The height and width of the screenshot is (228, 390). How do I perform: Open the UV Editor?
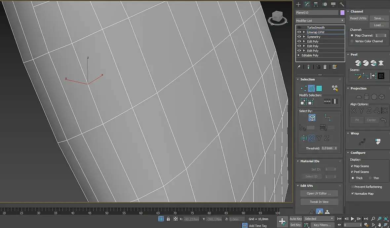click(x=319, y=193)
